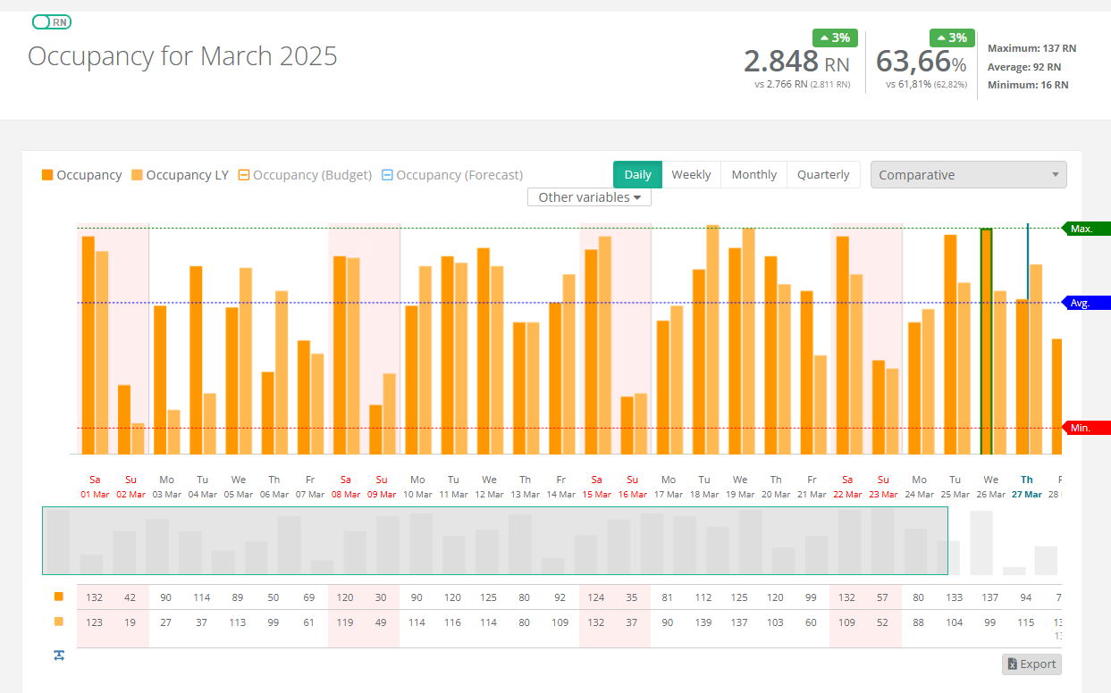Screen dimensions: 1111x693
Task: Click the dark orange Occupancy row swatch
Action: [x=59, y=597]
